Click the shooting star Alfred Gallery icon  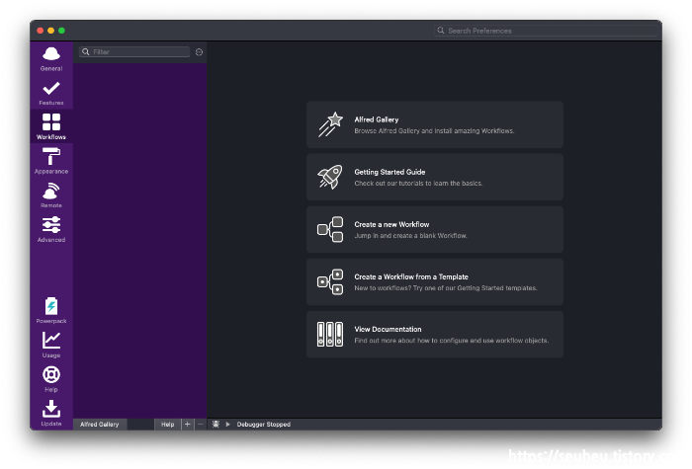[330, 124]
